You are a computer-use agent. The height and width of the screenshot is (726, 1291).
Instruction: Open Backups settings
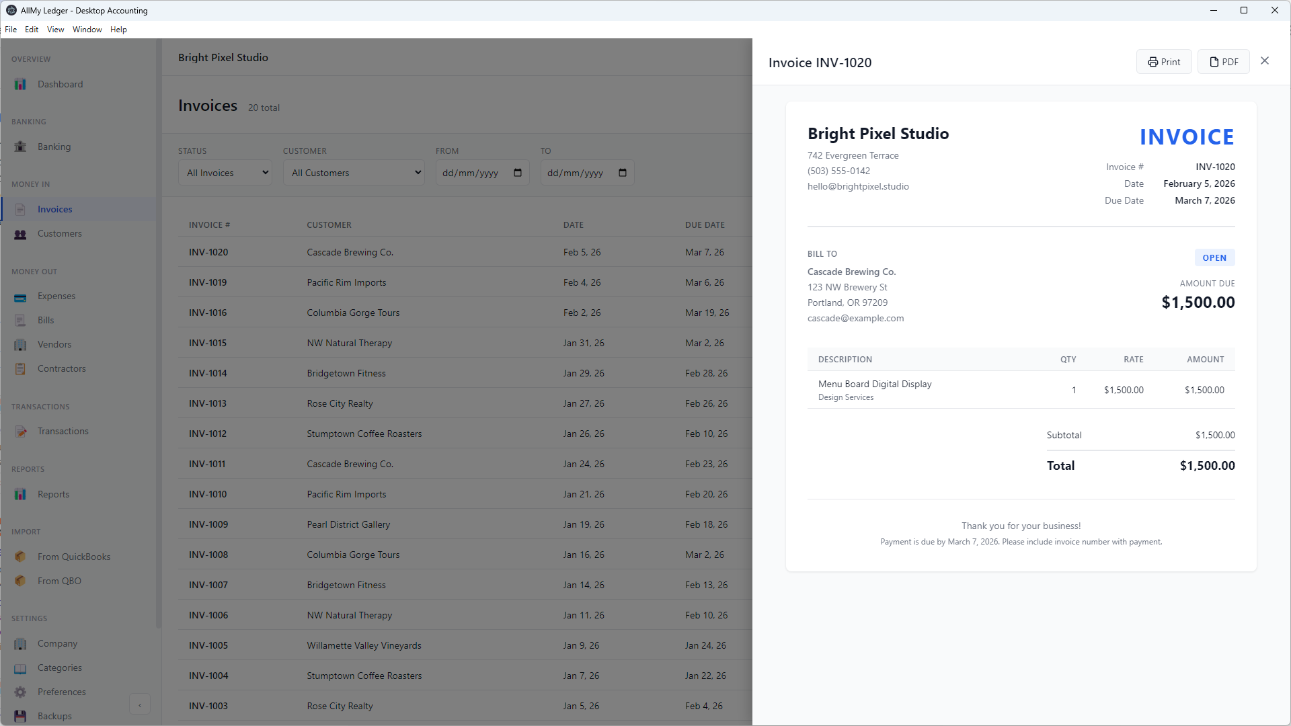coord(54,715)
